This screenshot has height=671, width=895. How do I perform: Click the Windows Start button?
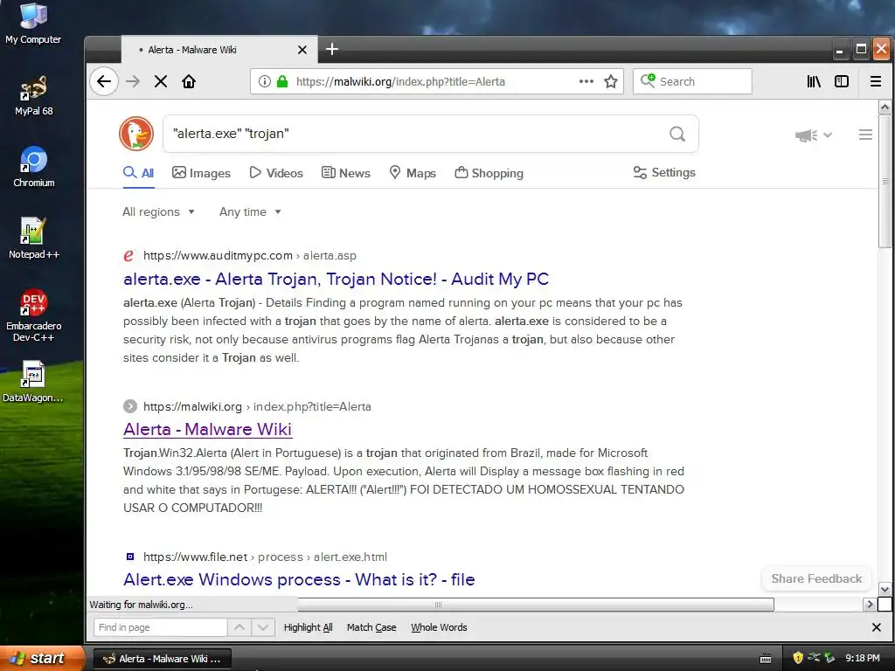tap(42, 658)
